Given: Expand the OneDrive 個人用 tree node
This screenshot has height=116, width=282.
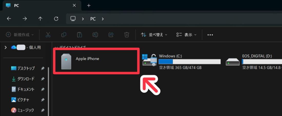Looking at the screenshot, I should 6,47.
